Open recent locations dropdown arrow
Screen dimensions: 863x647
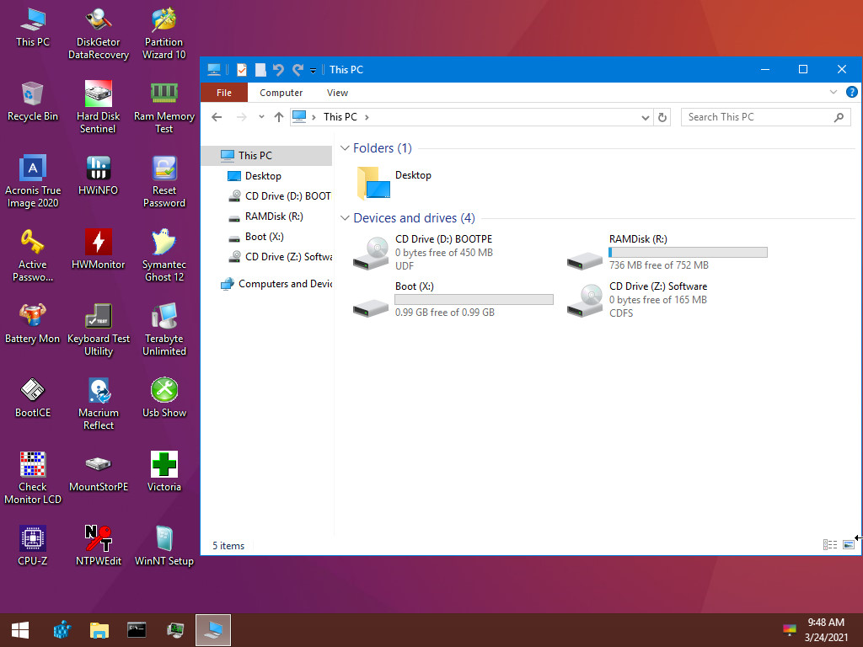pos(261,116)
